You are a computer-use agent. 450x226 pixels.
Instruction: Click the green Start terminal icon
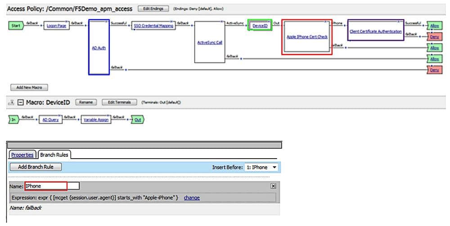click(x=15, y=26)
